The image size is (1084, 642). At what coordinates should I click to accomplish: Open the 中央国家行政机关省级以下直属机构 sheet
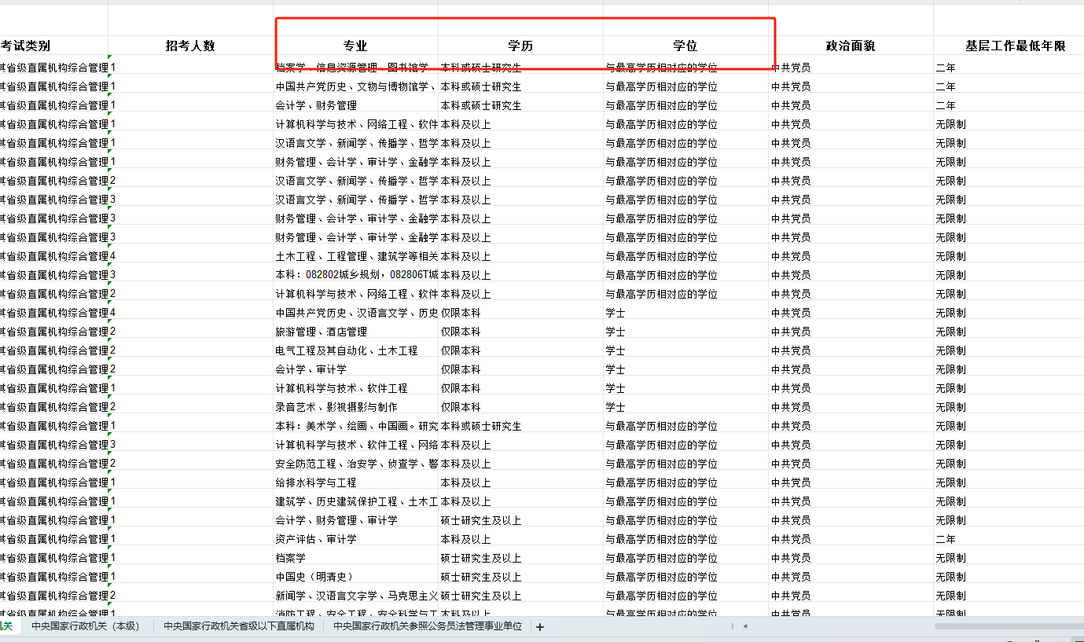pyautogui.click(x=238, y=627)
